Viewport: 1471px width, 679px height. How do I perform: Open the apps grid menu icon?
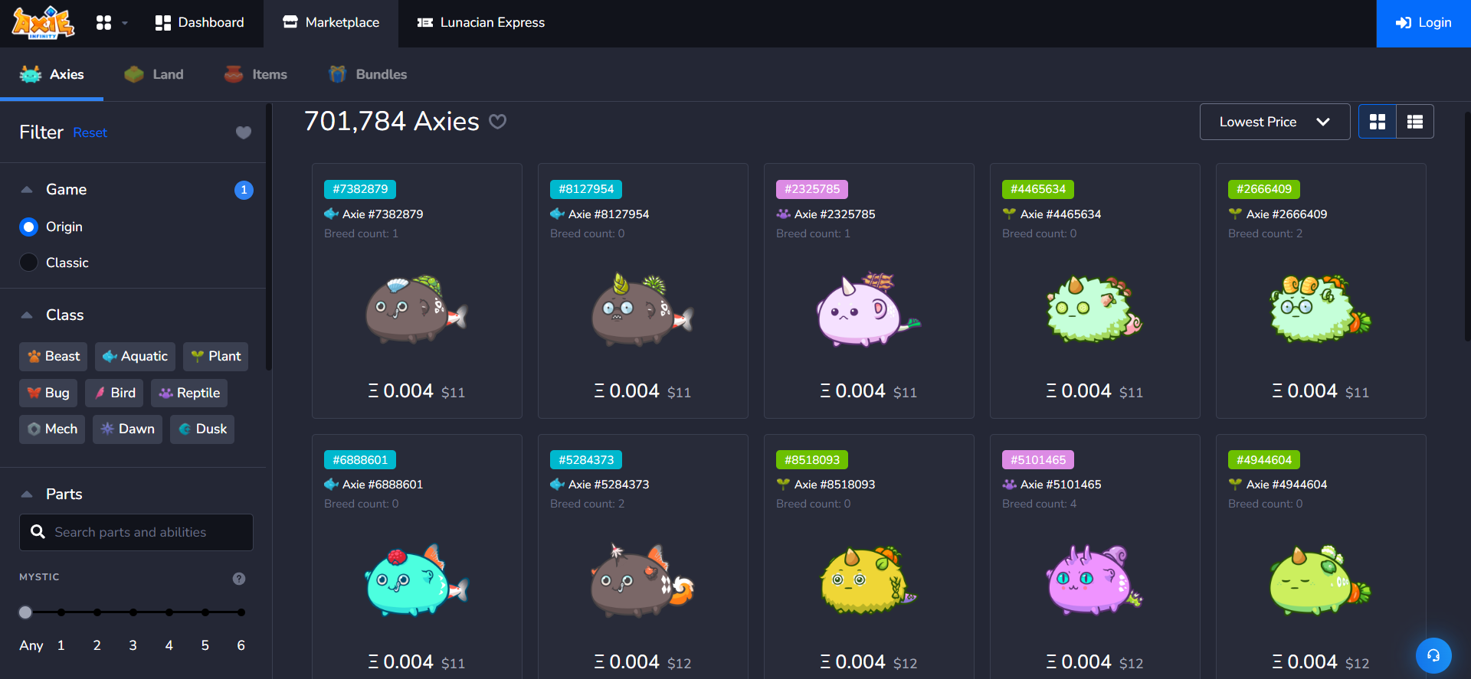[x=103, y=23]
